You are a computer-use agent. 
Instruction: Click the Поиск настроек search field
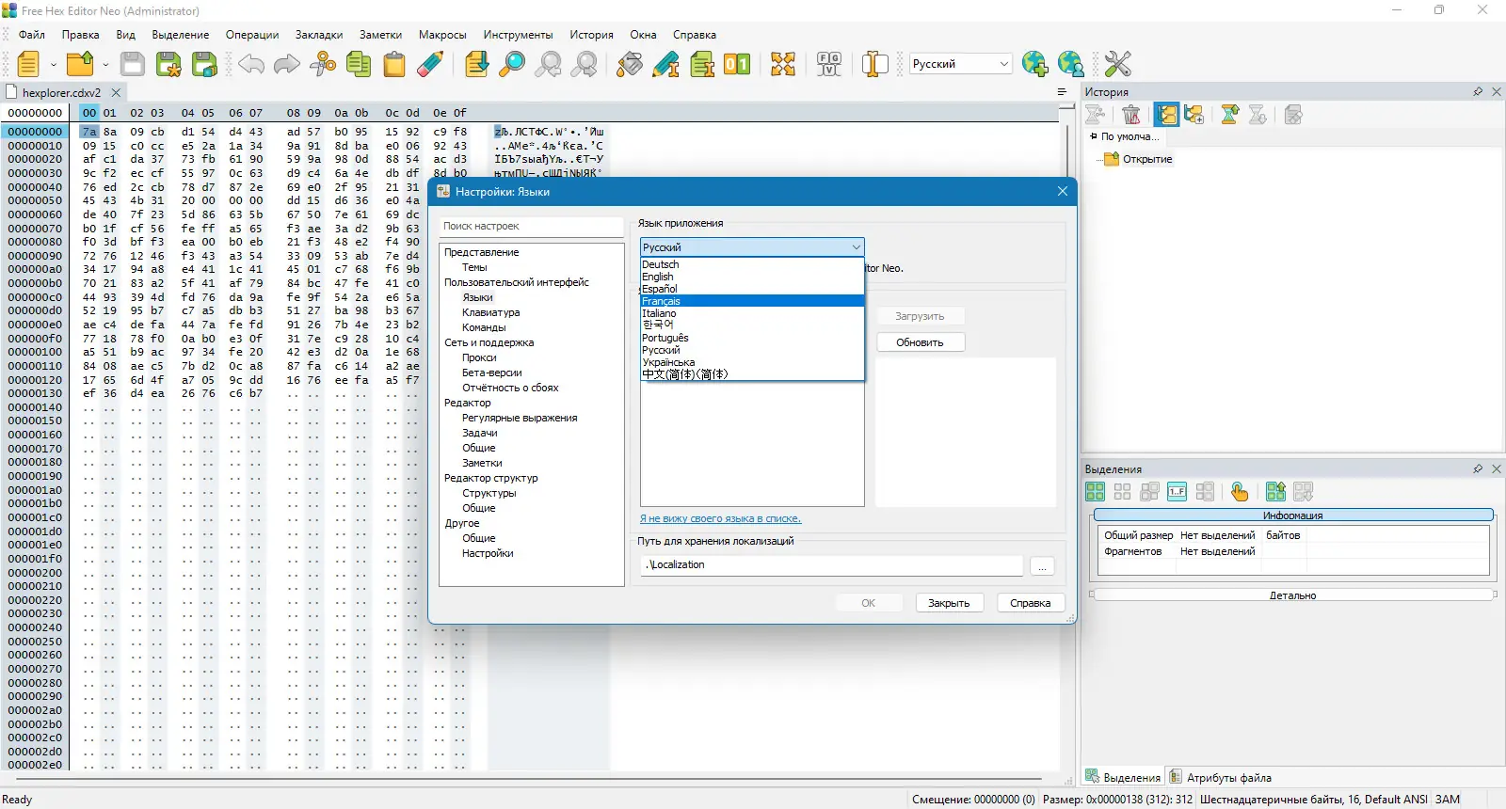tap(532, 227)
